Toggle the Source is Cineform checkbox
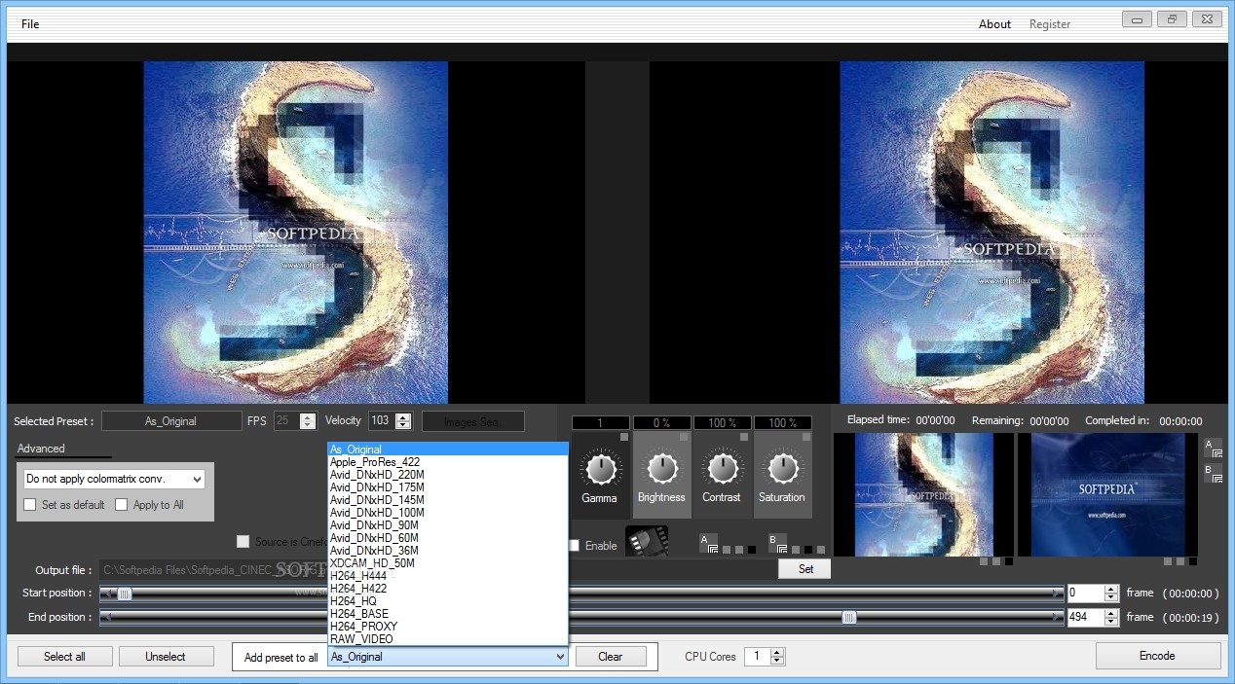The image size is (1235, 684). [243, 542]
